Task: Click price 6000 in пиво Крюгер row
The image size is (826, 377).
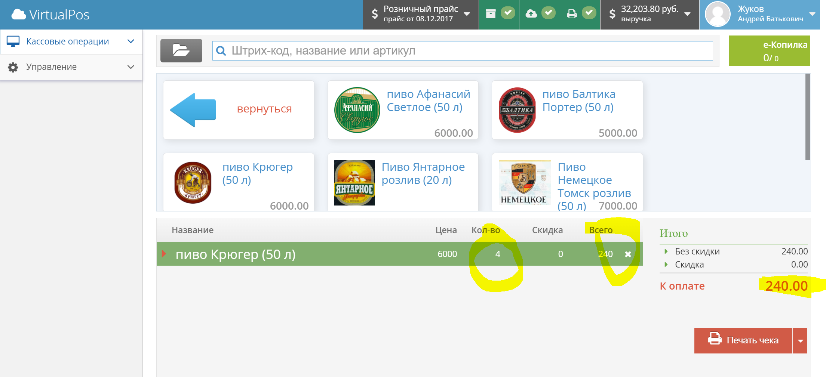Action: (x=447, y=254)
